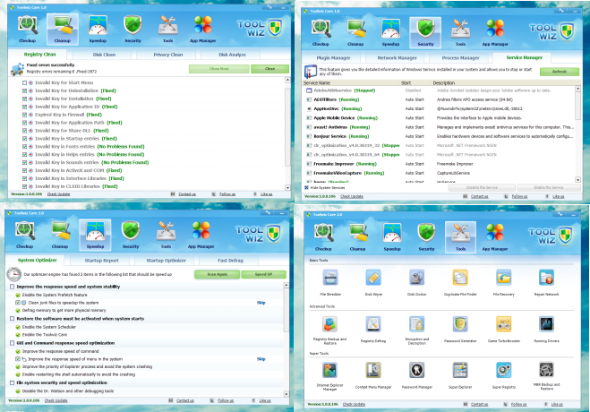The width and height of the screenshot is (590, 412).
Task: Open Encryption and Decryption tool
Action: tap(417, 324)
